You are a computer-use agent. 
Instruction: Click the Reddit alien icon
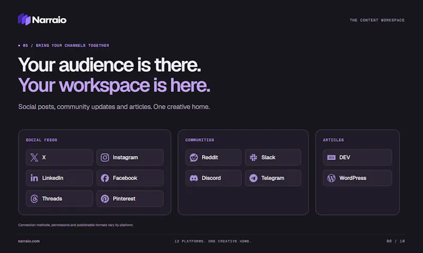[x=194, y=157]
